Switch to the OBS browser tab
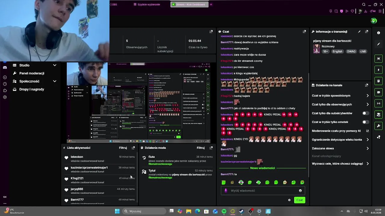Image resolution: width=385 pixels, height=216 pixels. pos(114,4)
